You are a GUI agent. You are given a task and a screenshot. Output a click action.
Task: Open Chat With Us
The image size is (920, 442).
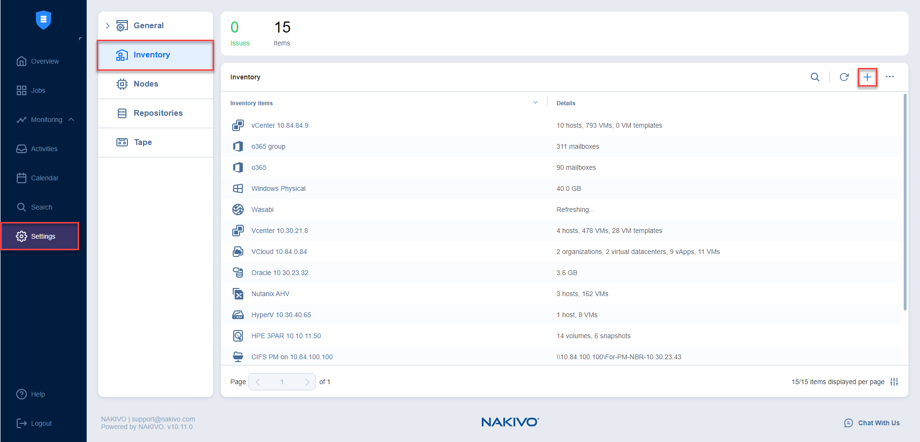(872, 423)
